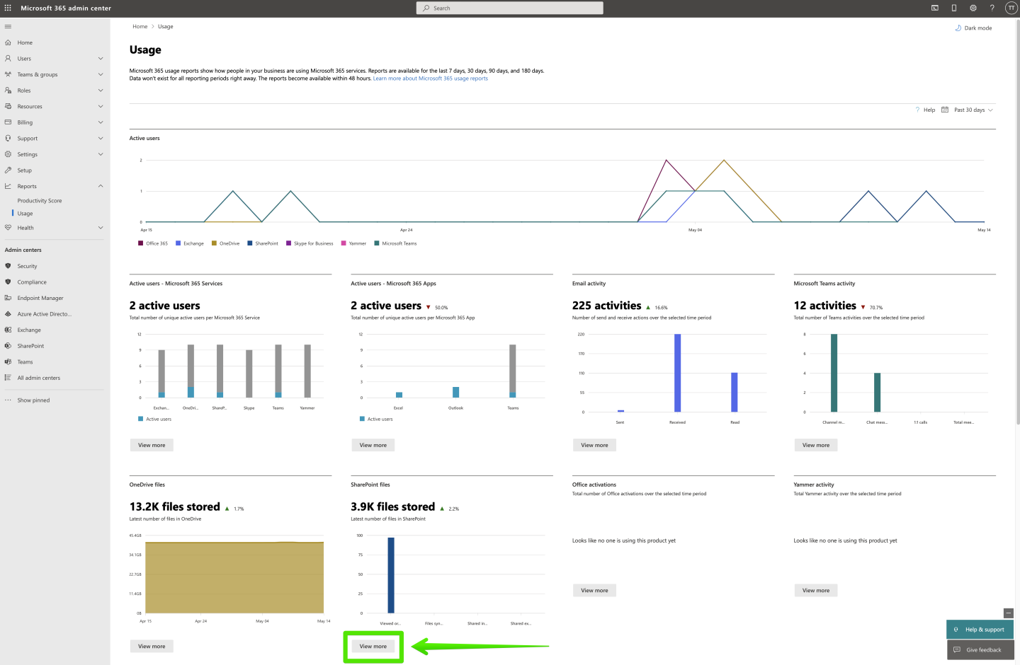This screenshot has width=1020, height=665.
Task: Expand the Resources chevron
Action: (101, 106)
